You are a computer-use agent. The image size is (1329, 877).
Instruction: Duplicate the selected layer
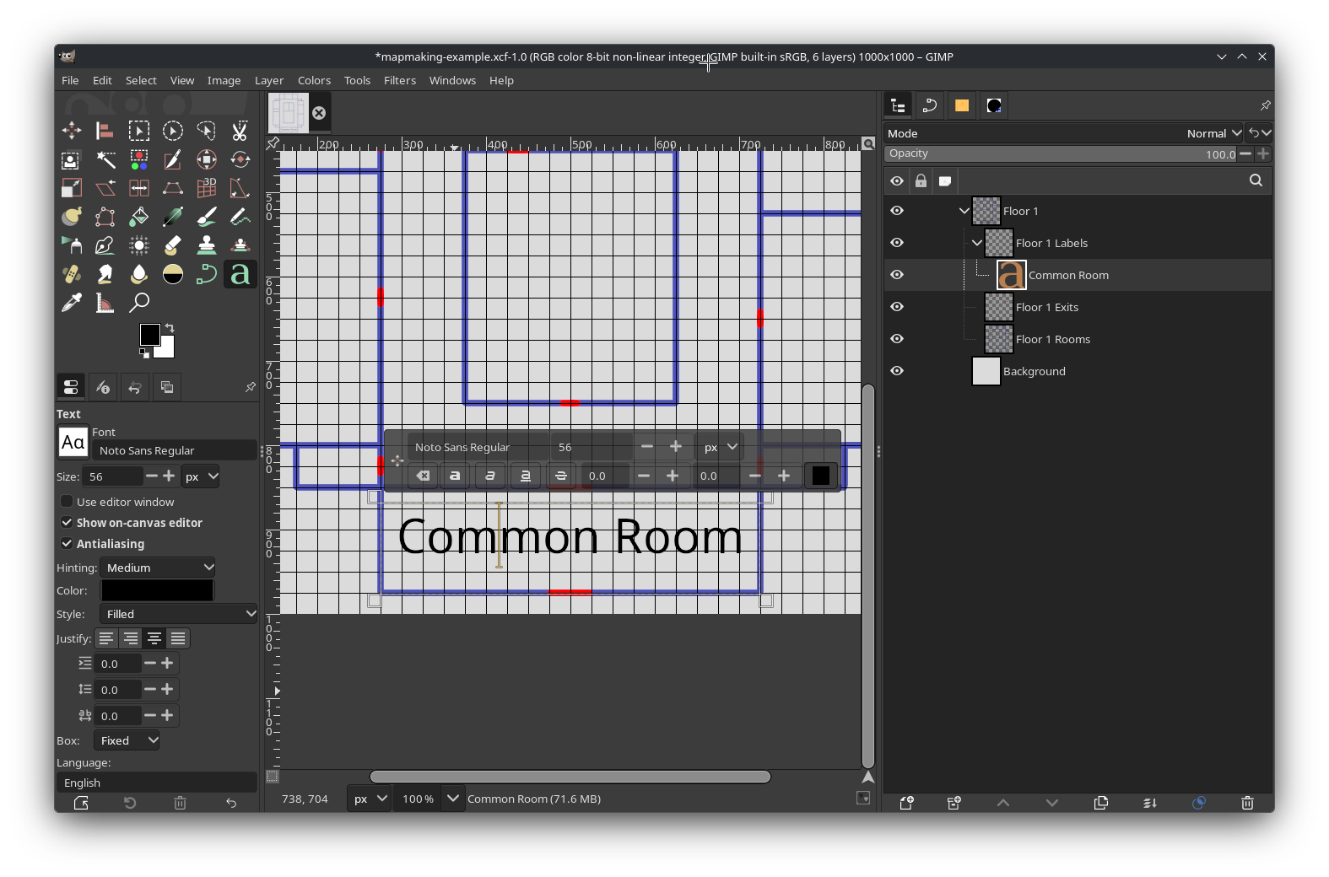point(1101,803)
